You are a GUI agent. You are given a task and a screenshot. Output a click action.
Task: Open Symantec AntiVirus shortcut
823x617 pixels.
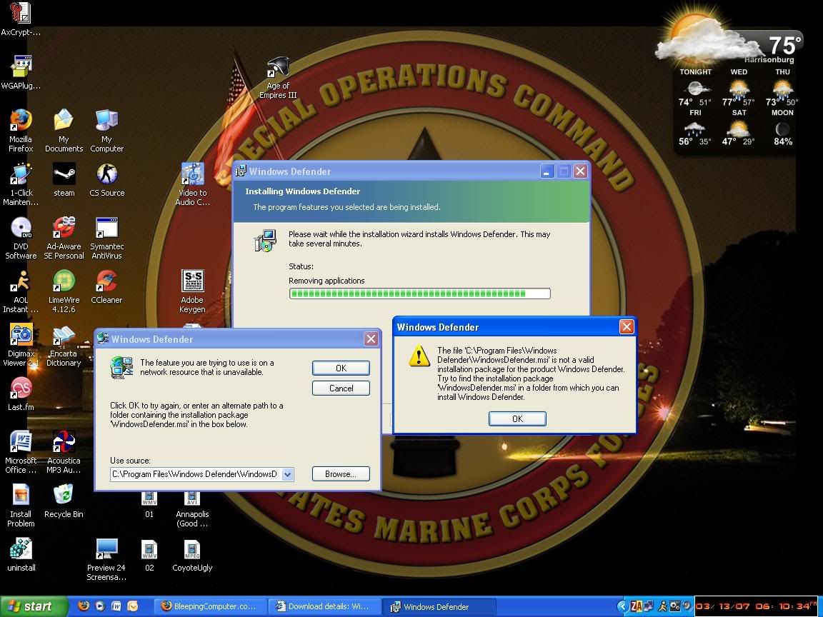tap(106, 238)
